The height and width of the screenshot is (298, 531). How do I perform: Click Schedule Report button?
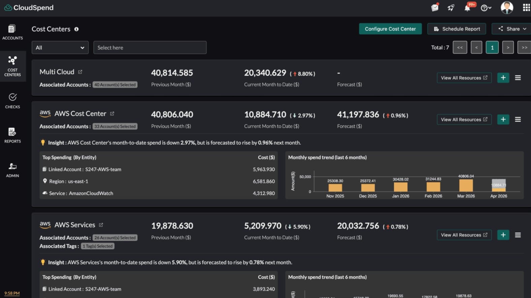tap(457, 29)
